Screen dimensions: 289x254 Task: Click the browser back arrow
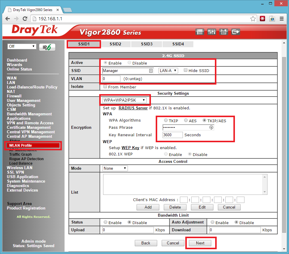point(7,19)
